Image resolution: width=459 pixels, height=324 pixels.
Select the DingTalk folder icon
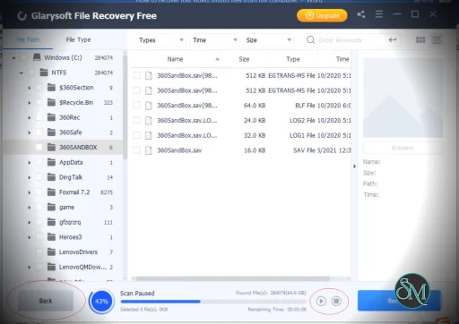click(x=51, y=177)
